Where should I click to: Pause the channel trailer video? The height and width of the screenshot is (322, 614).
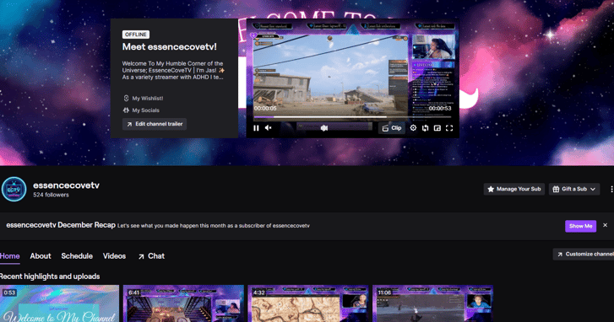(256, 128)
